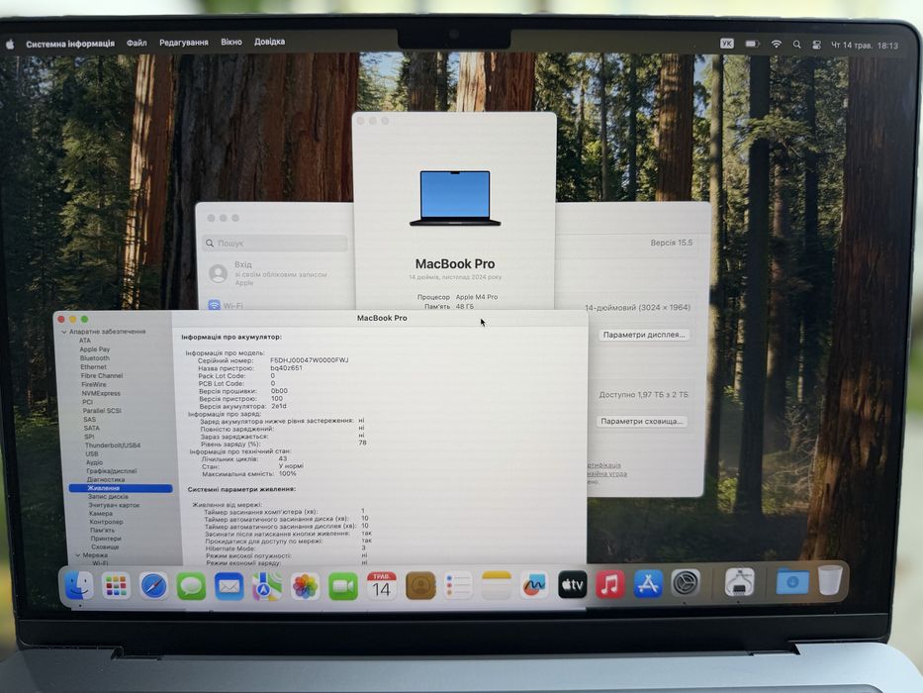Click the Параметри дисплея button
The height and width of the screenshot is (693, 923).
[x=644, y=335]
